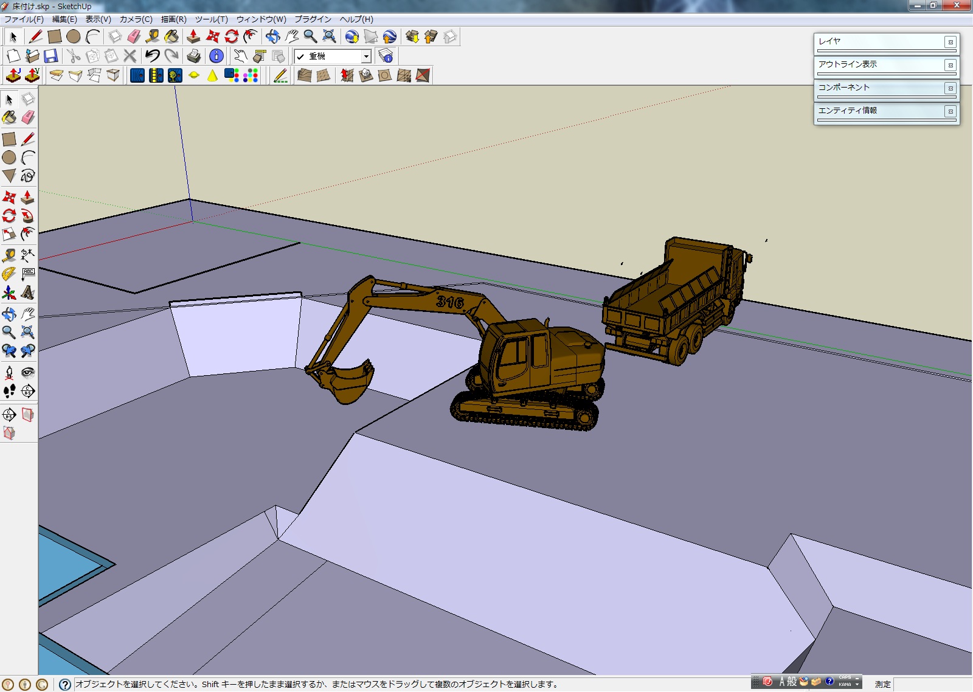Open the カメラ(C) menu
This screenshot has width=973, height=692.
(x=136, y=19)
